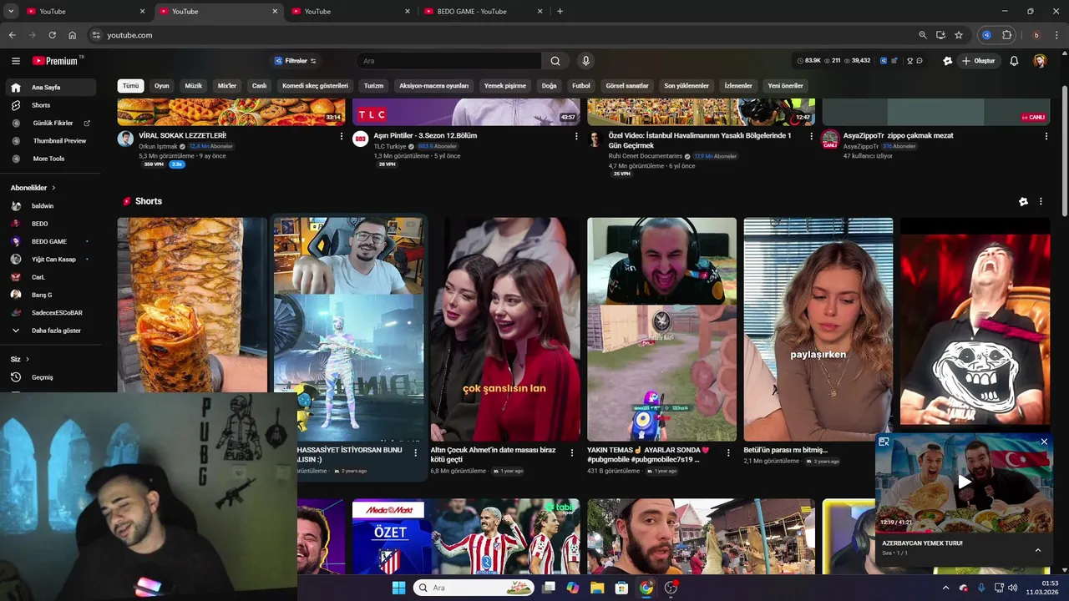Open the Shorts shelf settings icon
The width and height of the screenshot is (1069, 601).
[1023, 201]
